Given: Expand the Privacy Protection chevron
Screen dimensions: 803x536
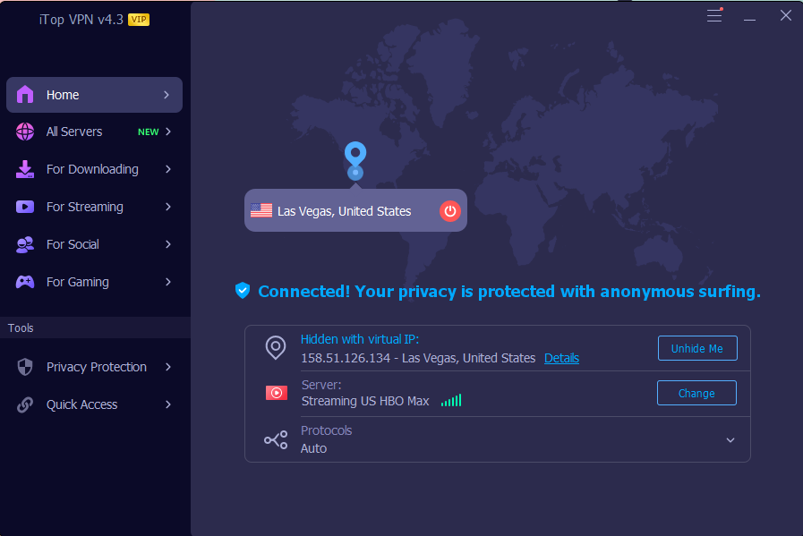Looking at the screenshot, I should pyautogui.click(x=168, y=367).
